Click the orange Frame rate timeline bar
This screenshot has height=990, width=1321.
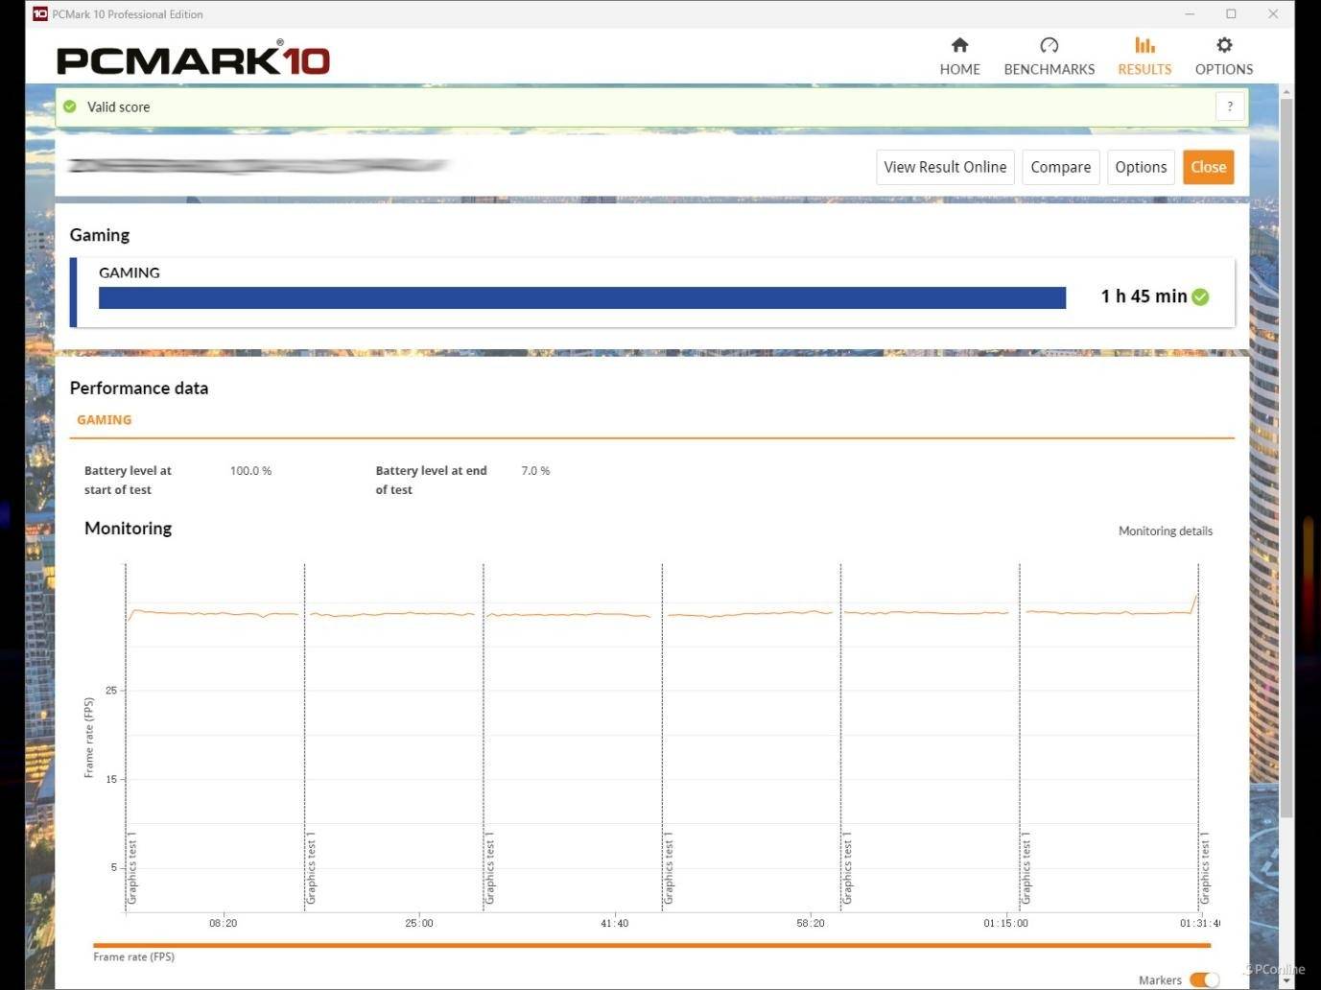[652, 945]
